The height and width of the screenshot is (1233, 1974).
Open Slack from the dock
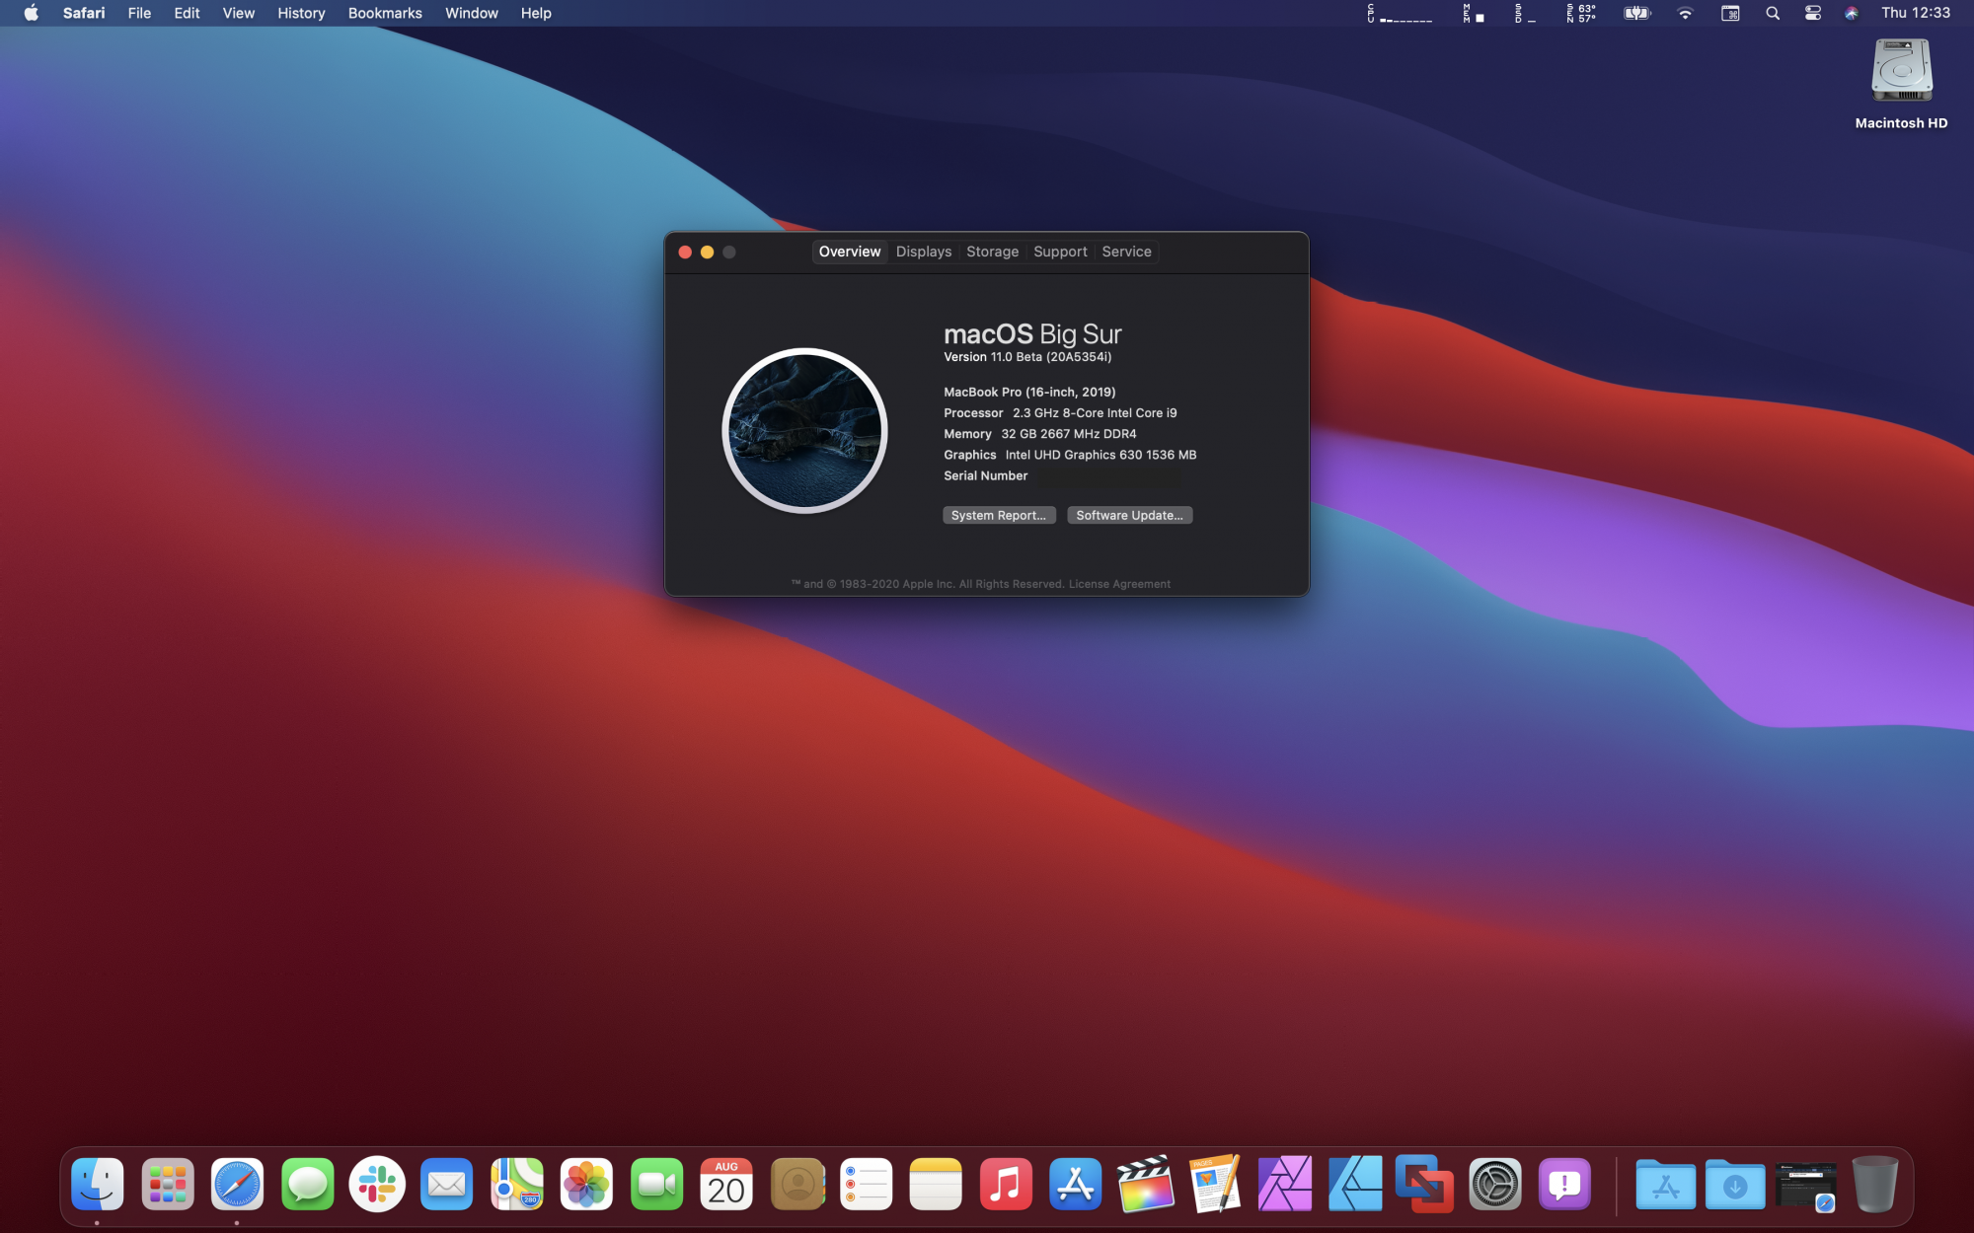tap(377, 1184)
